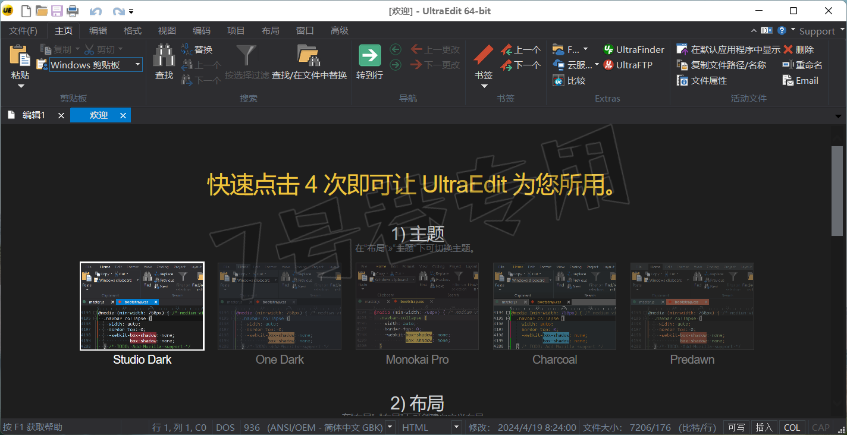Image resolution: width=847 pixels, height=435 pixels.
Task: Go to next bookmark 下一个
Action: [x=521, y=65]
